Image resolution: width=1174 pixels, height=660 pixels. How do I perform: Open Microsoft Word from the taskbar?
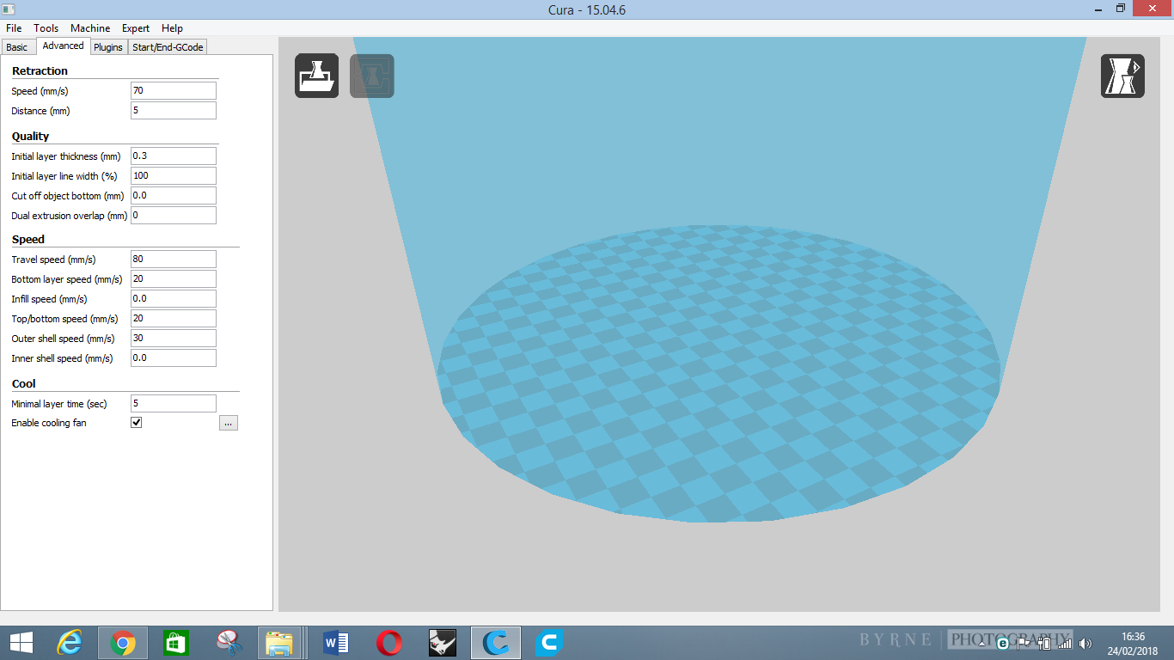coord(335,642)
